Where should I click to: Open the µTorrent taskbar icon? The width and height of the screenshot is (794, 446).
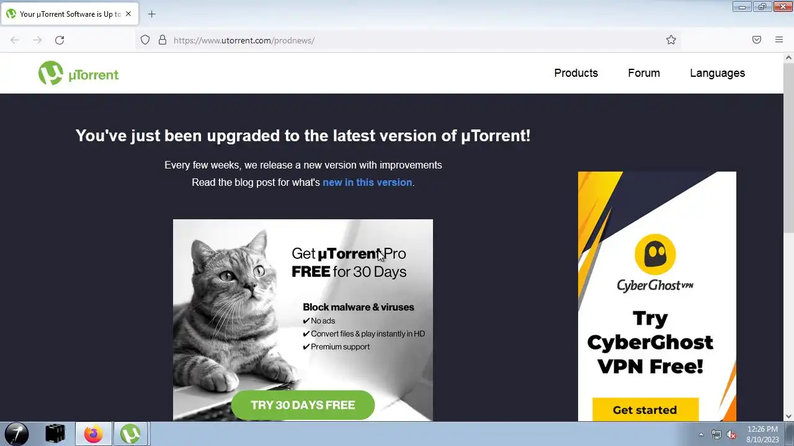coord(130,434)
